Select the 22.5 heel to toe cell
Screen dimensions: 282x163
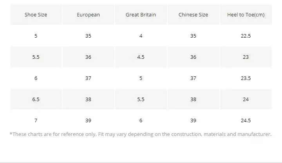(x=246, y=36)
